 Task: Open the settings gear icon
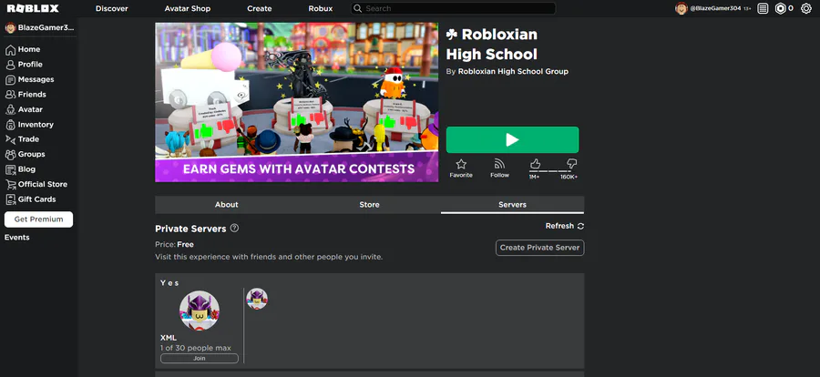click(x=806, y=8)
